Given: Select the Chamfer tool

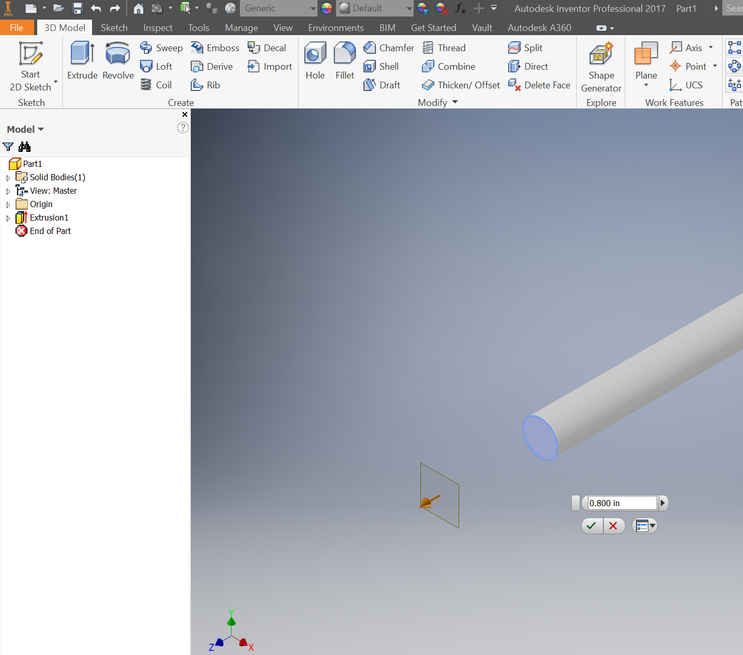Looking at the screenshot, I should [x=389, y=48].
